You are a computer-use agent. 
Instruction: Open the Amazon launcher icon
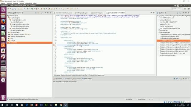[3, 51]
